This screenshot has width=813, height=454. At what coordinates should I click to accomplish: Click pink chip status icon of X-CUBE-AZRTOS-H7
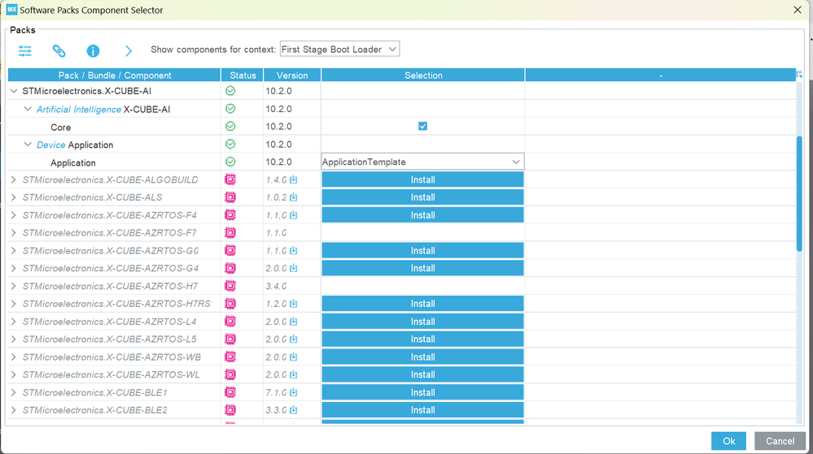[x=230, y=286]
